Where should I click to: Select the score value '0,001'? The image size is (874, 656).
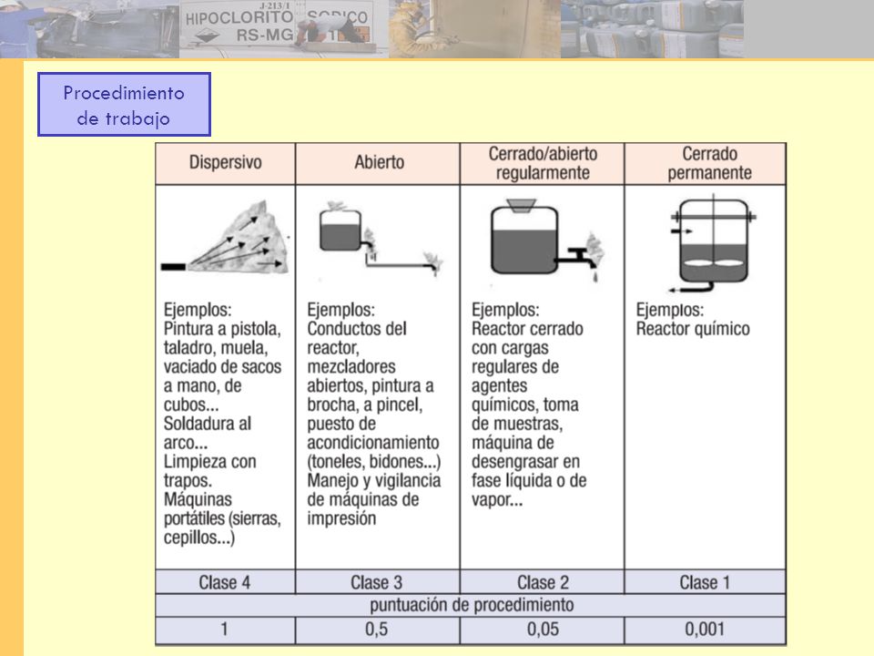point(705,630)
